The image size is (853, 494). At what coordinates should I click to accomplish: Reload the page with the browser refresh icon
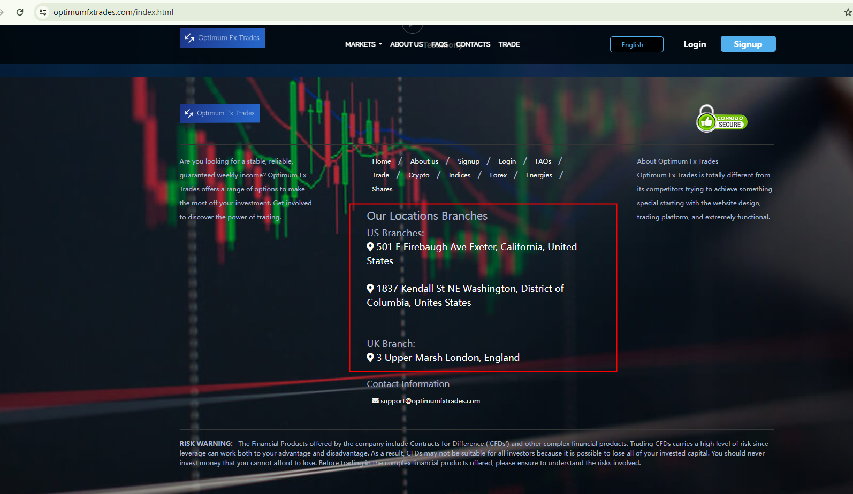tap(20, 12)
